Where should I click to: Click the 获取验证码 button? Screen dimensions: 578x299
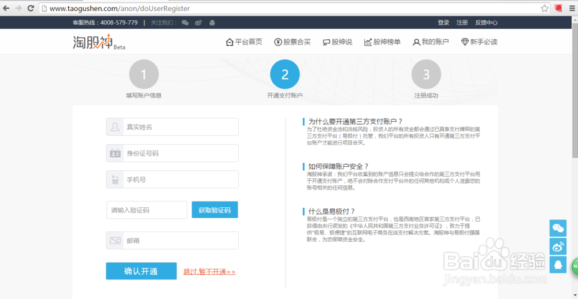click(x=215, y=210)
